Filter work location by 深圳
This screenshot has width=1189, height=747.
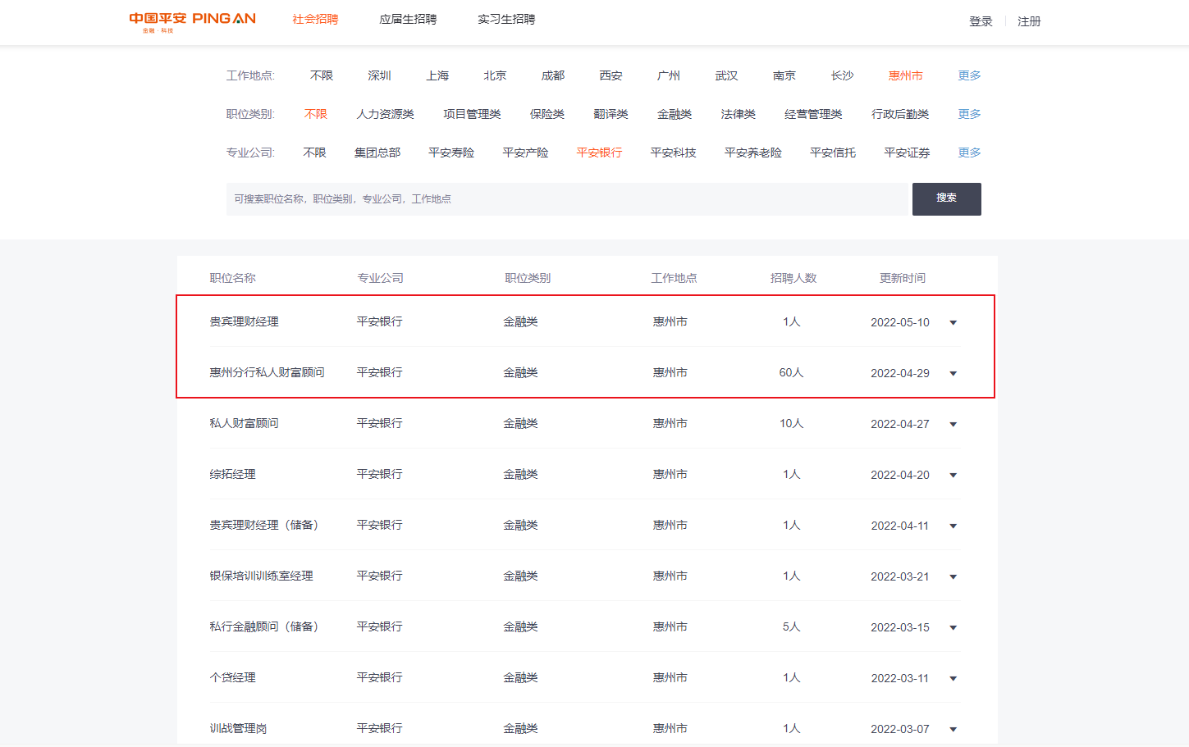coord(379,75)
